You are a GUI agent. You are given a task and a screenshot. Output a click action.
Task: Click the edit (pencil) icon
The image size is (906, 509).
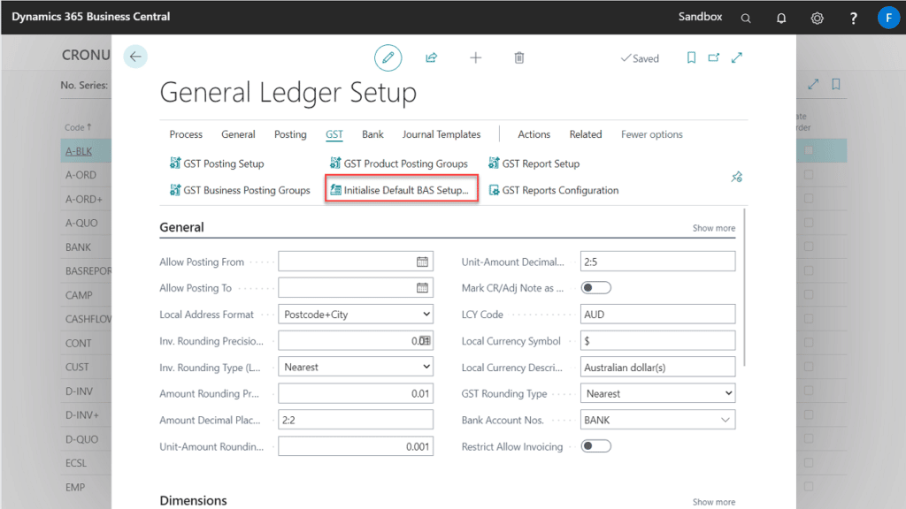tap(388, 57)
